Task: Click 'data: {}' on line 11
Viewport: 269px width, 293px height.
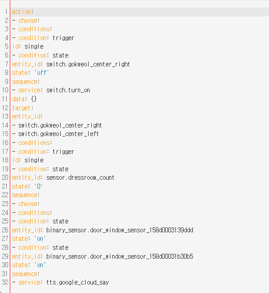Action: (x=24, y=99)
